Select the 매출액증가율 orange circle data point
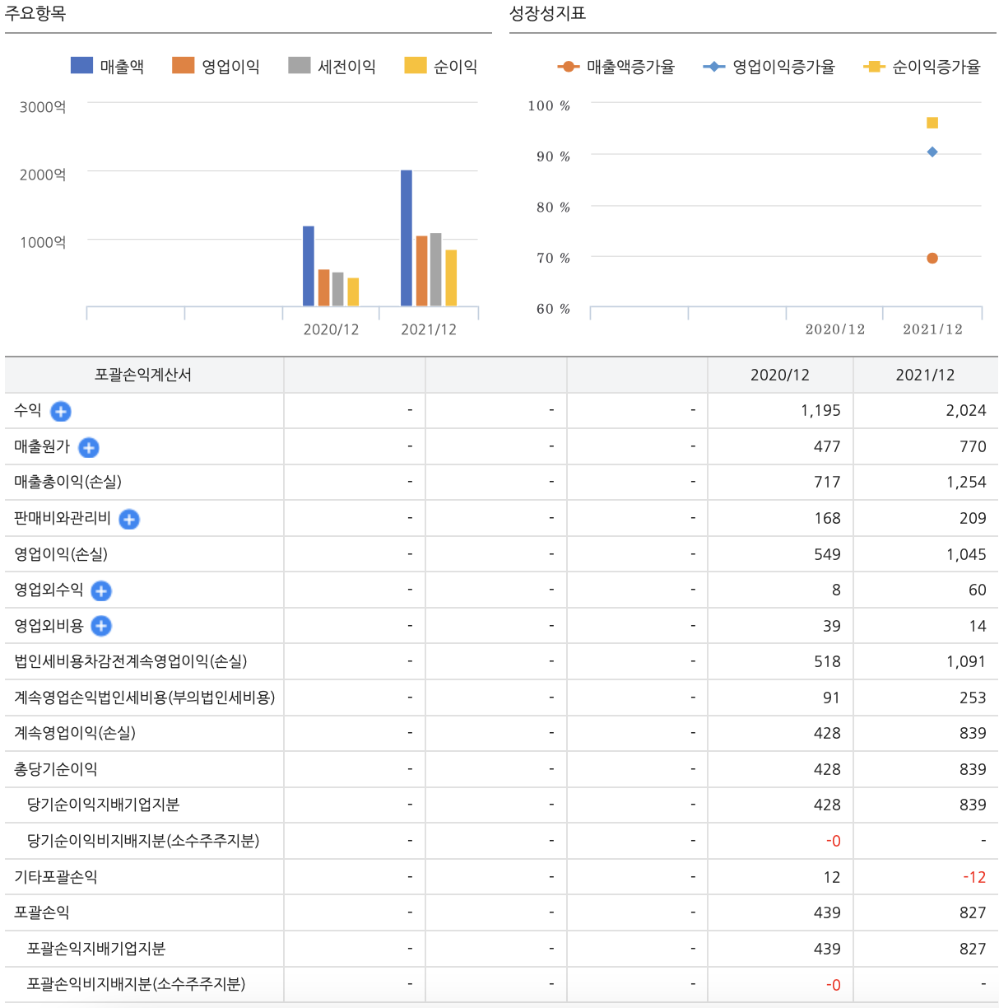This screenshot has height=1008, width=999. point(932,258)
